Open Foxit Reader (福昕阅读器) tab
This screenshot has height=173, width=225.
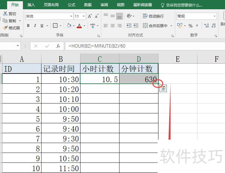coord(142,5)
